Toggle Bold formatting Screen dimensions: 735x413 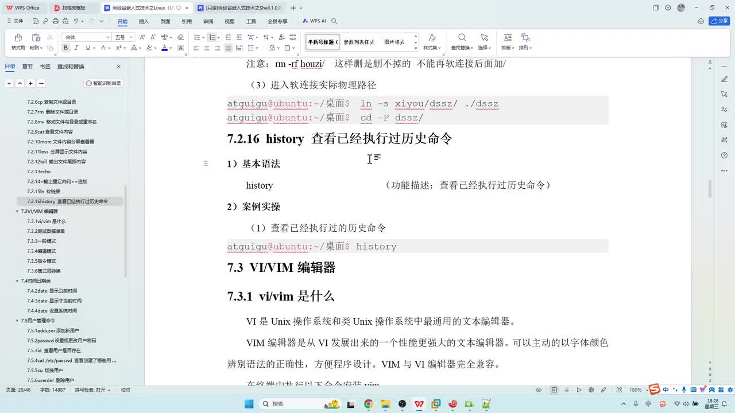tap(66, 48)
